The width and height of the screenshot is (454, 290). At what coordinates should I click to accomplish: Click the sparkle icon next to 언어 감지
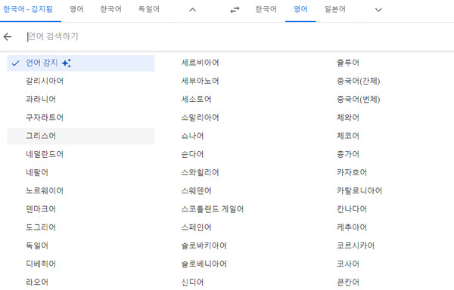pos(67,63)
